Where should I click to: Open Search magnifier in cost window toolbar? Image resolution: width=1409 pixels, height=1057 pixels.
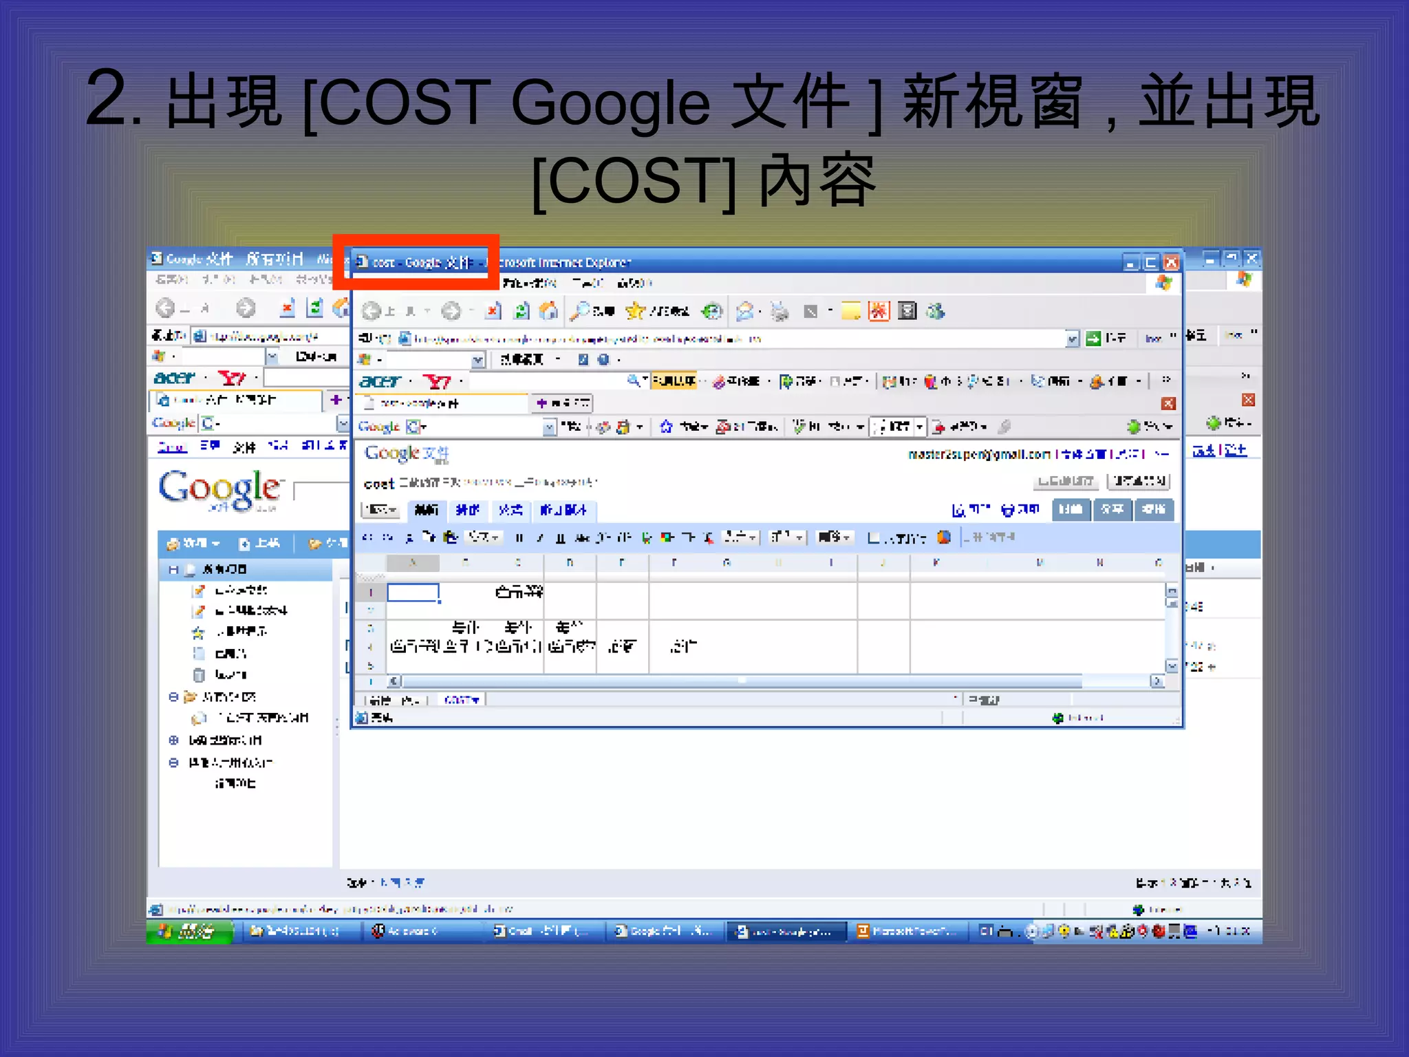point(581,311)
